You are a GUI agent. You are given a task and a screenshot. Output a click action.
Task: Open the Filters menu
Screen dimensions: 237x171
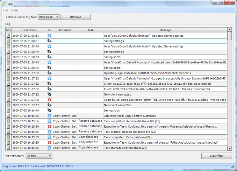coord(15,10)
